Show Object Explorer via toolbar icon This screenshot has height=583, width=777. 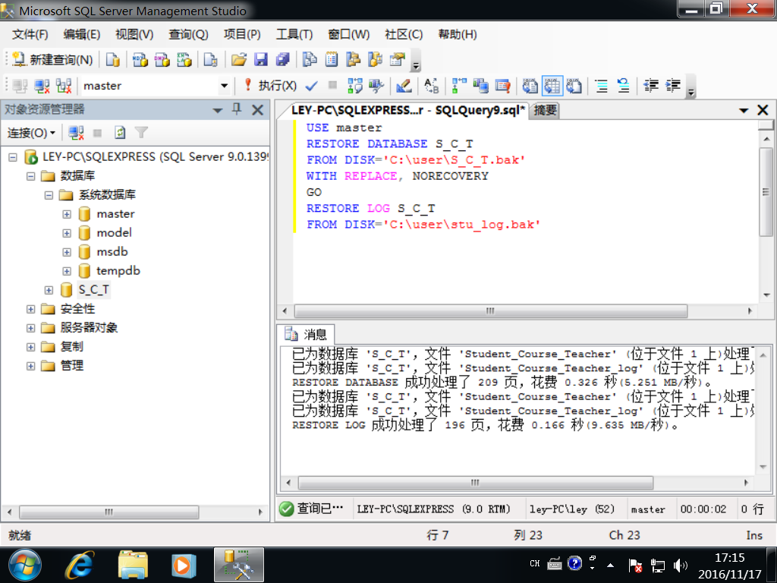click(x=354, y=59)
